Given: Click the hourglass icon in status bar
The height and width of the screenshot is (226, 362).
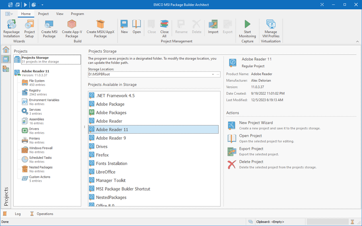Looking at the screenshot, I should click(352, 222).
